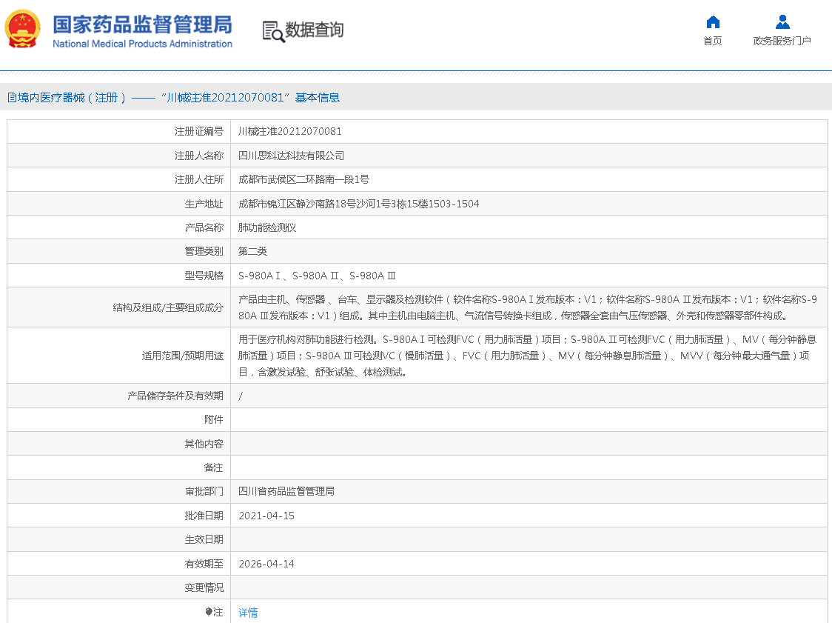Select the 数据查询 heading text
832x623 pixels.
click(x=315, y=30)
